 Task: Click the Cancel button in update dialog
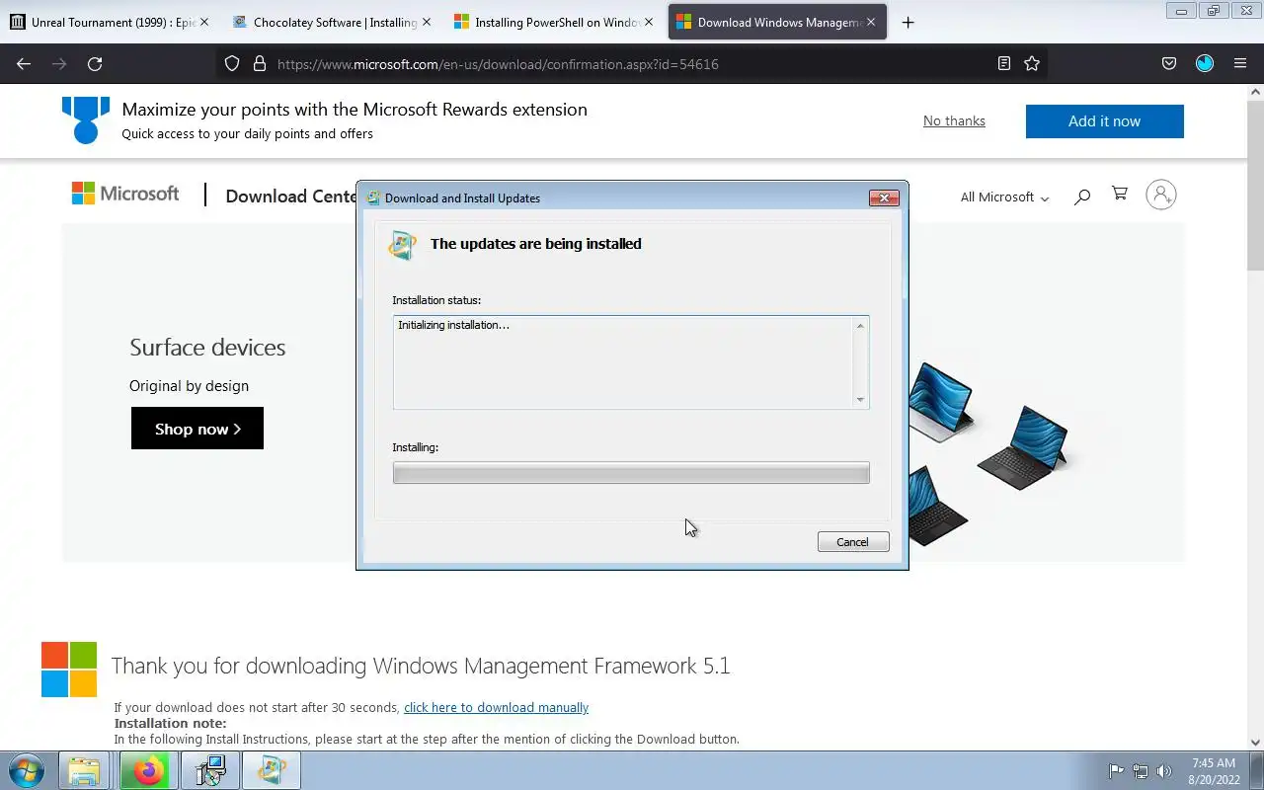pyautogui.click(x=853, y=541)
